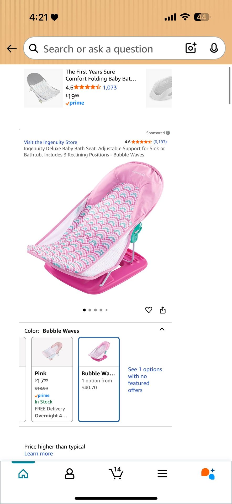Image resolution: width=232 pixels, height=504 pixels.
Task: Open camera lens search icon
Action: click(x=191, y=48)
